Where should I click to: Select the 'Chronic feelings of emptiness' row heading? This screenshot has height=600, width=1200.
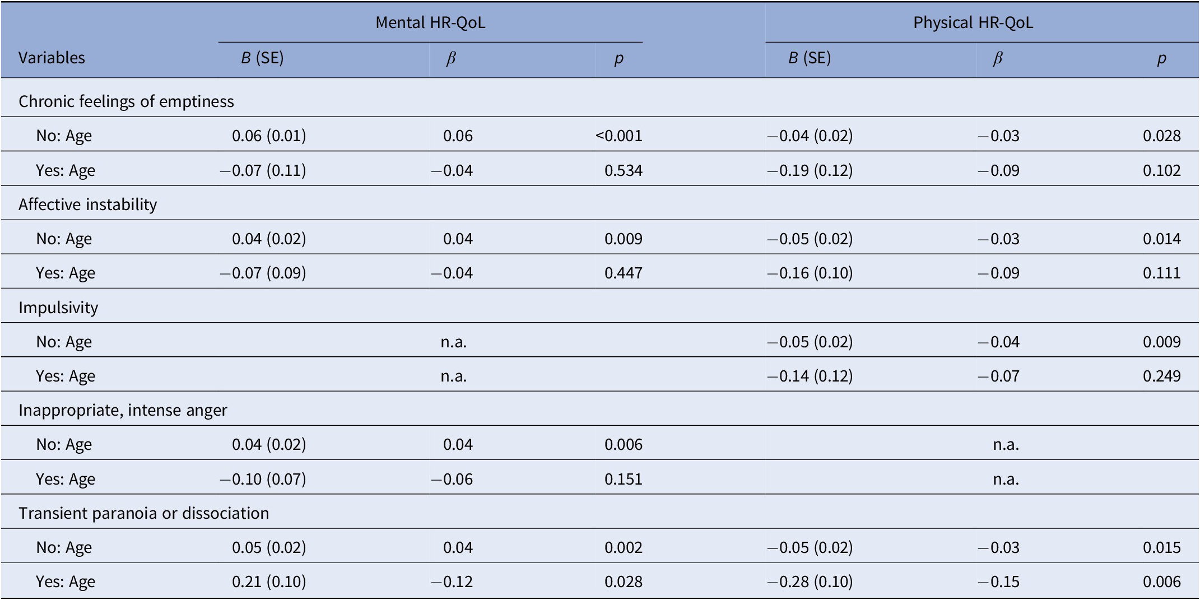coord(126,101)
